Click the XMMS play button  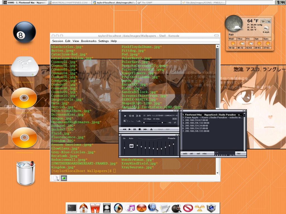click(130, 129)
